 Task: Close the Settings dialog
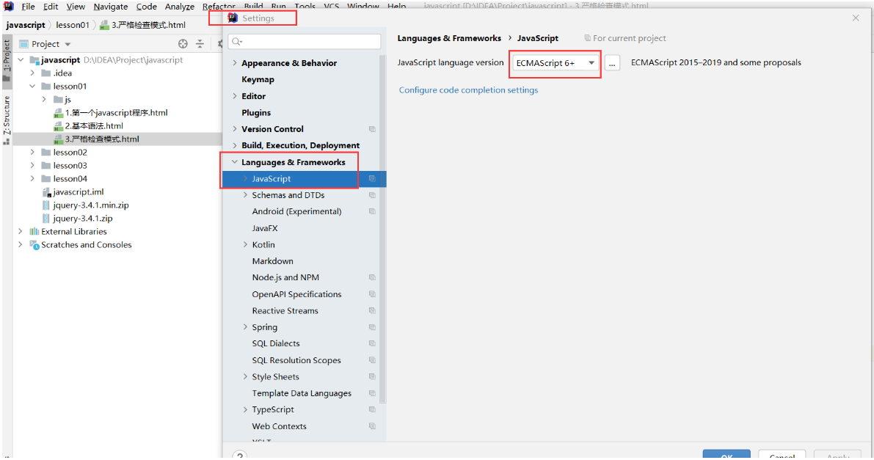click(x=856, y=18)
